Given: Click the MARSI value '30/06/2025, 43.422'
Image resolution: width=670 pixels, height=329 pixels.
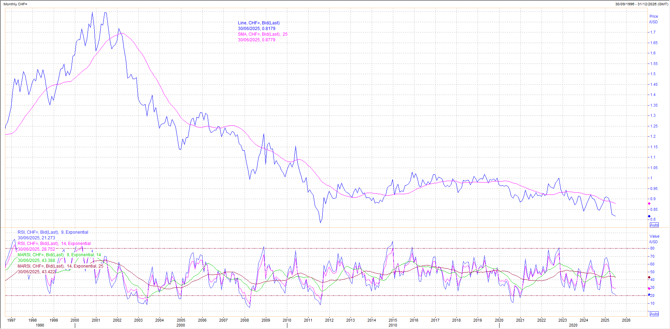Looking at the screenshot, I should pos(36,272).
